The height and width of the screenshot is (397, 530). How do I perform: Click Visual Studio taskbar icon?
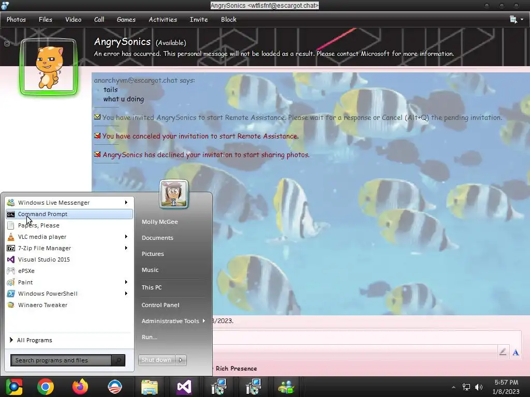tap(184, 387)
